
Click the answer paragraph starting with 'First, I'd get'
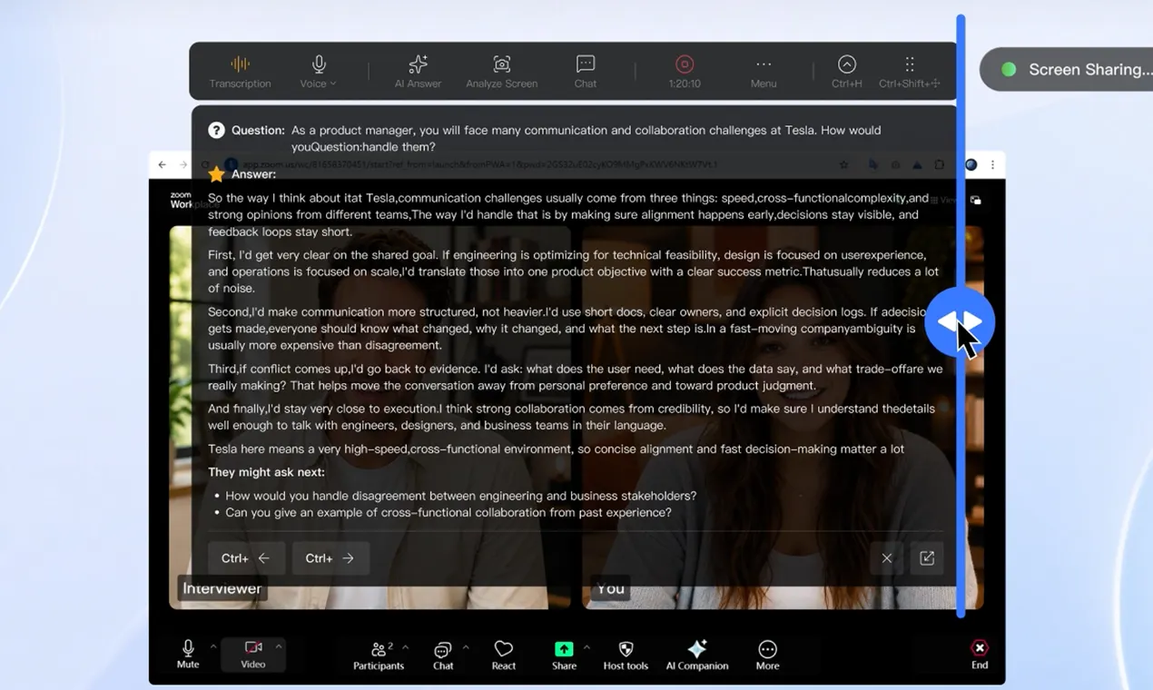[571, 271]
